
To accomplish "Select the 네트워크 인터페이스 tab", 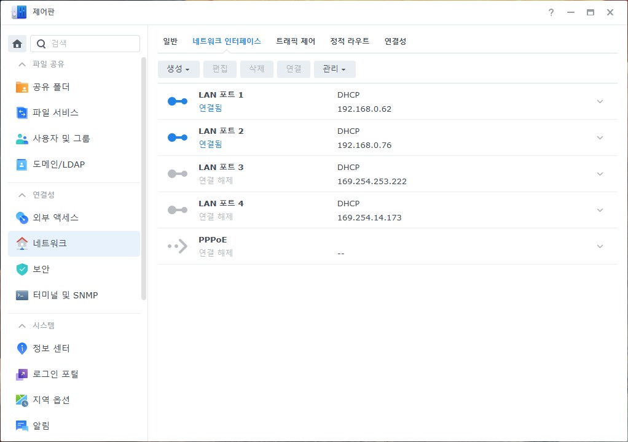I will pos(227,41).
